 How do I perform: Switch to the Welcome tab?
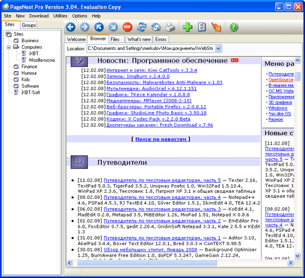coord(76,40)
